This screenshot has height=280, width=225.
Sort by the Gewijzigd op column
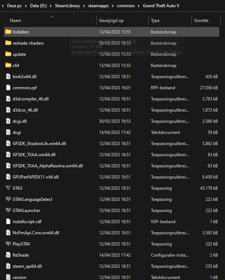[x=111, y=21]
